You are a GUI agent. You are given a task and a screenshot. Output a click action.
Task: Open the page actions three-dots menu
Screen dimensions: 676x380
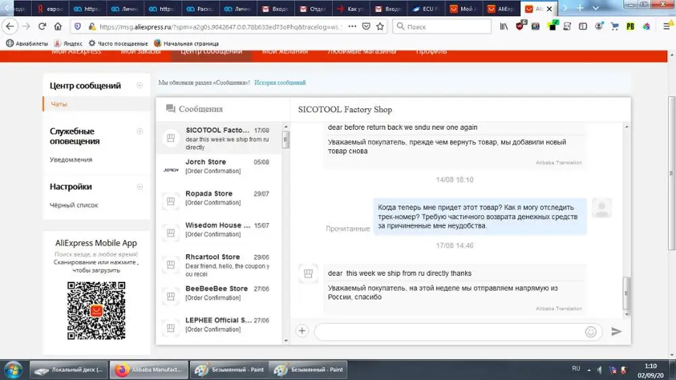(x=352, y=26)
